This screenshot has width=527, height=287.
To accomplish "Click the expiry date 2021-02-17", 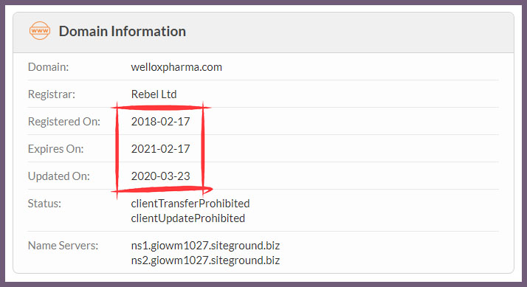I will [x=161, y=148].
